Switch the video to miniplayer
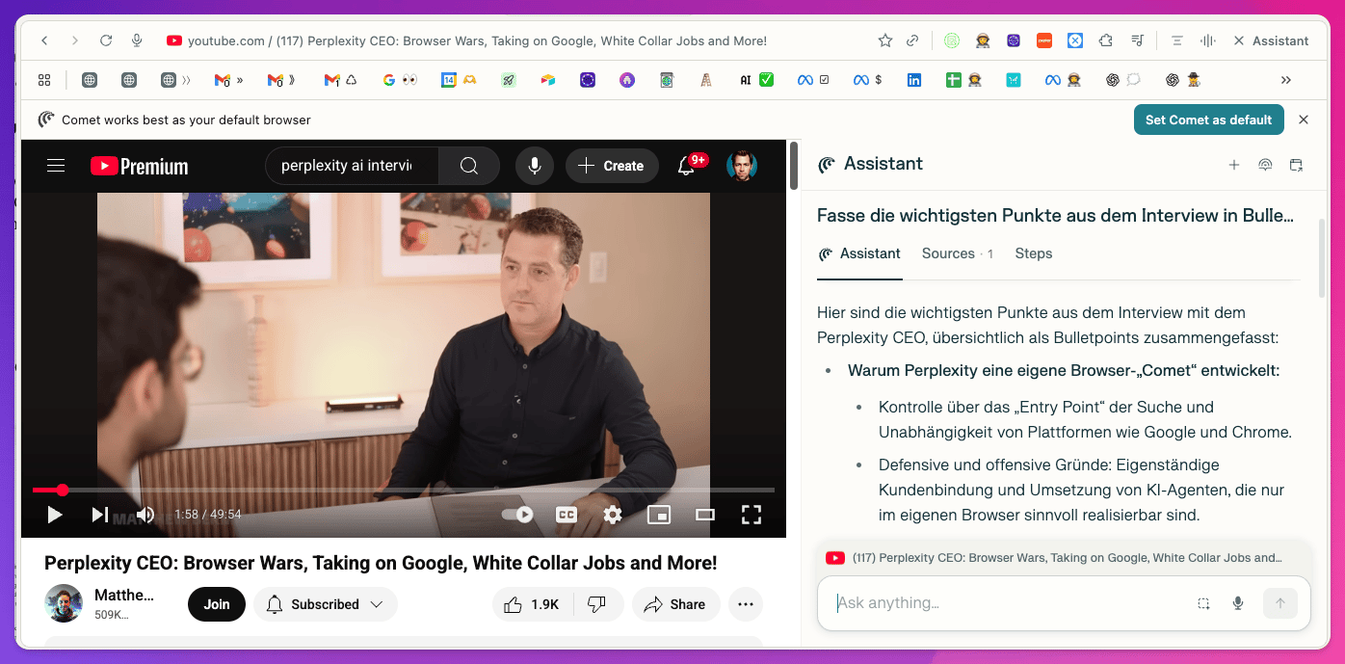Viewport: 1345px width, 664px height. (x=659, y=515)
